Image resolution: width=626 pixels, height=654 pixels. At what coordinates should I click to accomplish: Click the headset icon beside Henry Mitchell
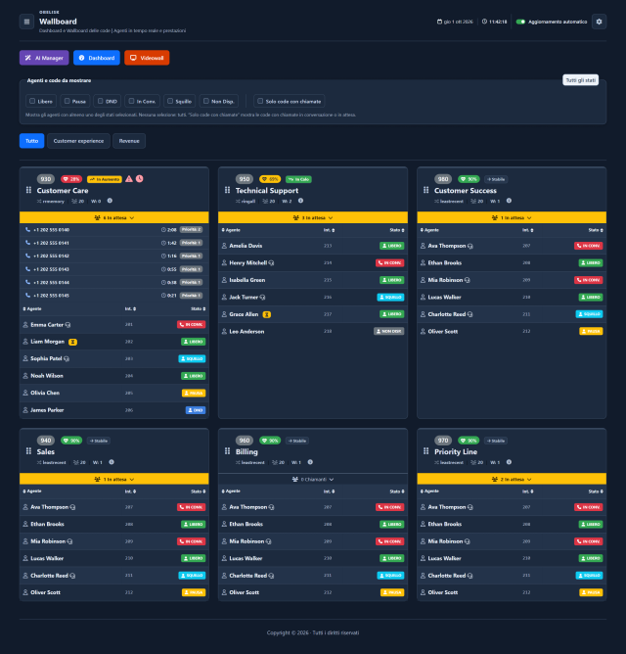tap(271, 263)
